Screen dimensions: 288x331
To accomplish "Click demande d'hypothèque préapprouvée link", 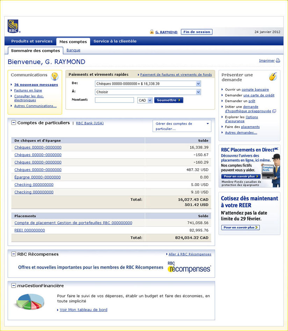I will click(248, 109).
